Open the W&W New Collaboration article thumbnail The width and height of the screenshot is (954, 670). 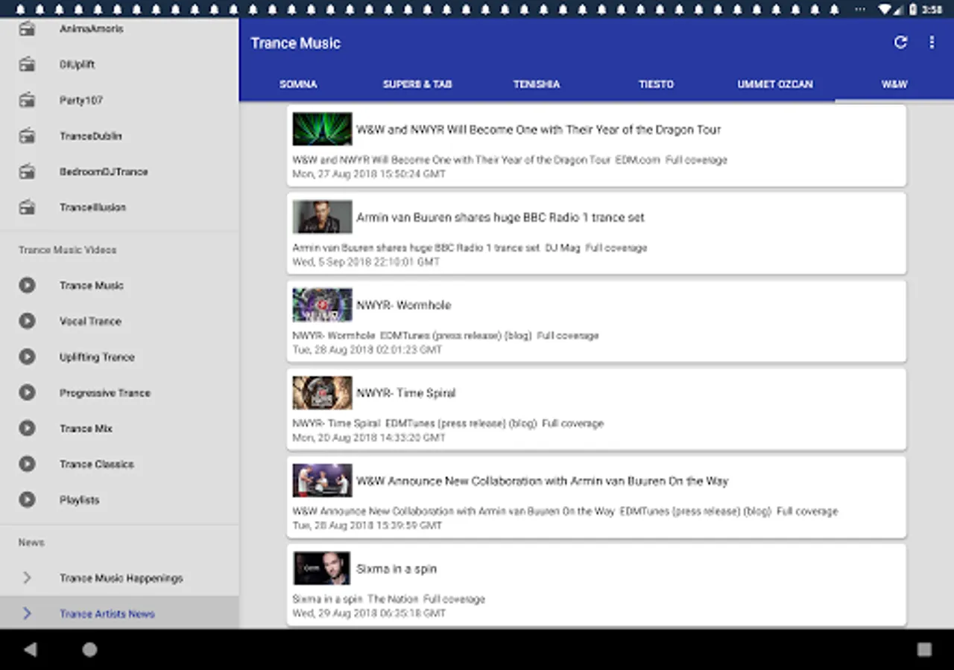pyautogui.click(x=322, y=480)
